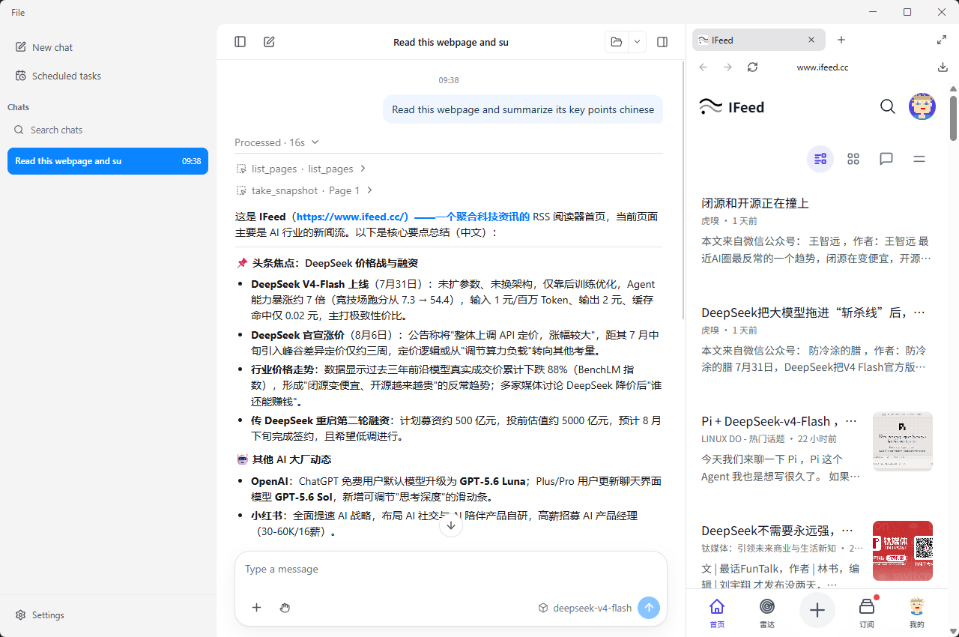
Task: Reload the ifeed.cc page
Action: [x=752, y=67]
